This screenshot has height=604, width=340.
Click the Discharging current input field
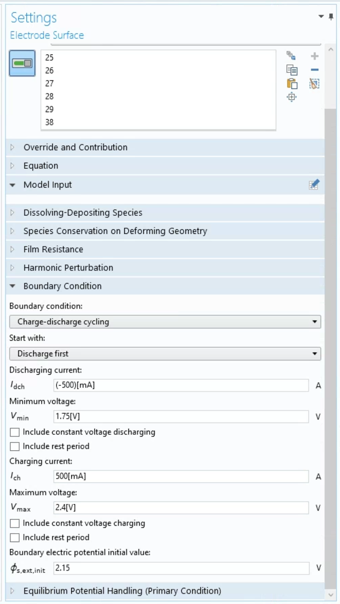click(x=181, y=385)
